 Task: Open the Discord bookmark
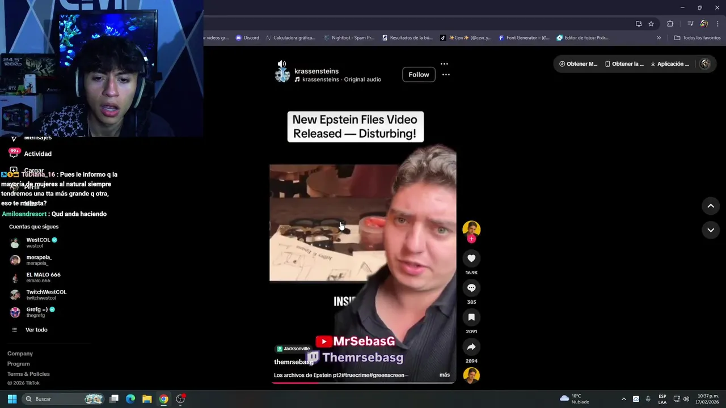click(x=247, y=38)
